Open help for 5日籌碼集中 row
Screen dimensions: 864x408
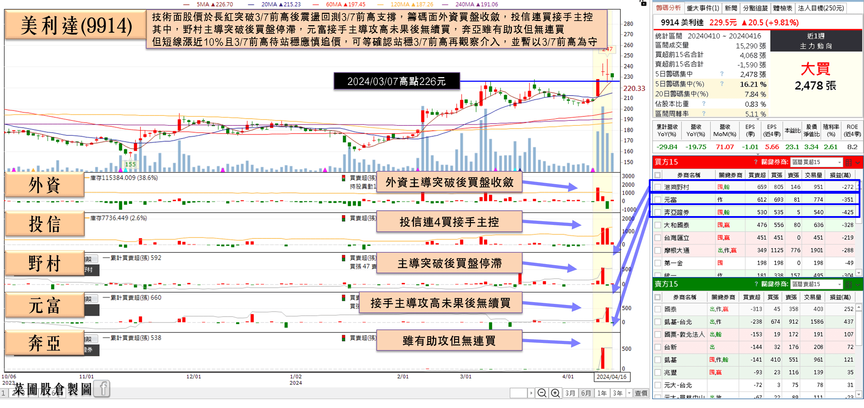point(722,74)
